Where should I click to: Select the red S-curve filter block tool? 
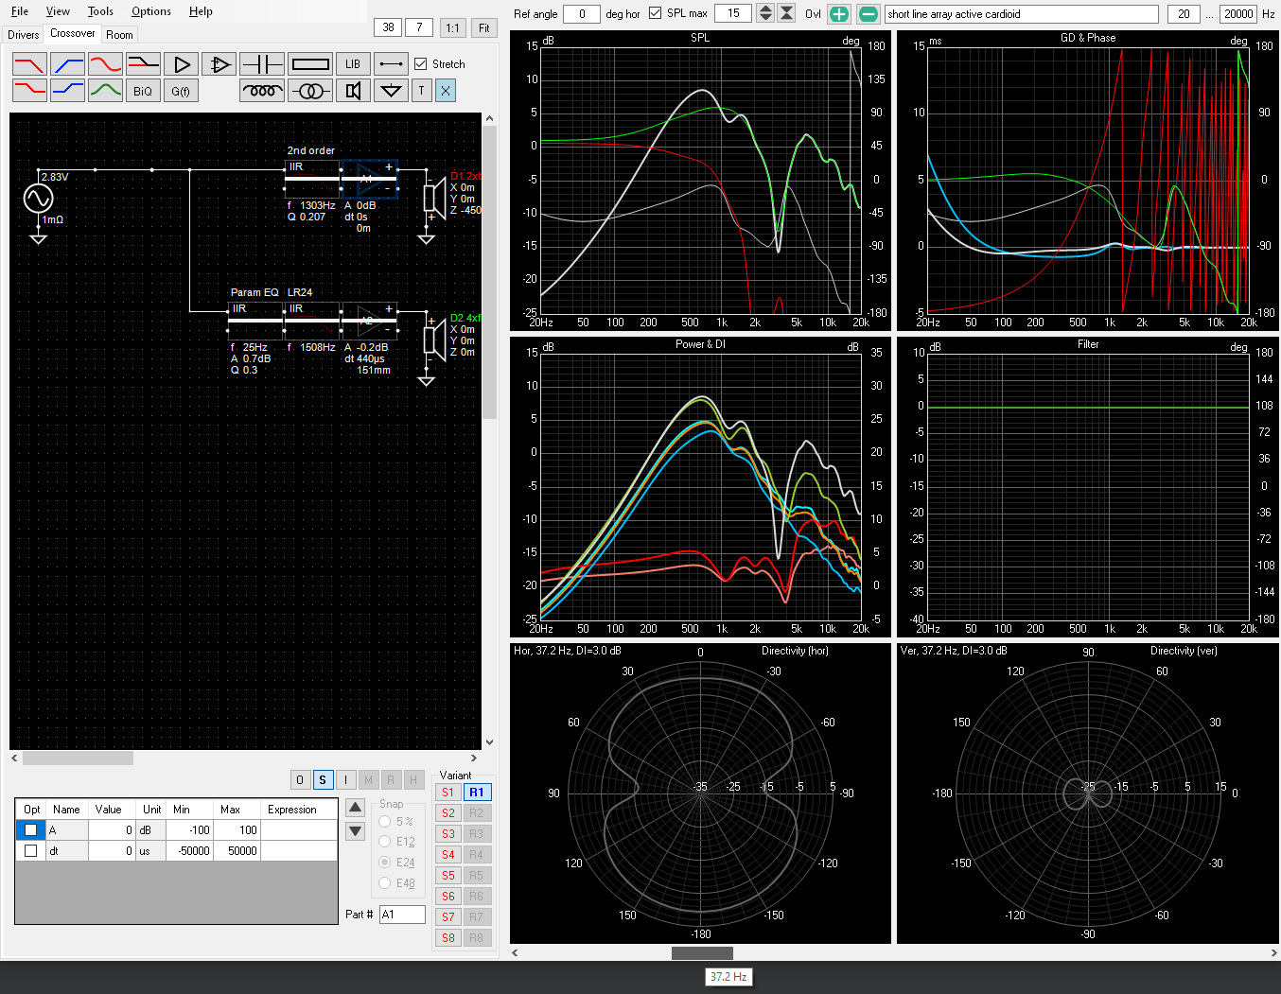(105, 64)
